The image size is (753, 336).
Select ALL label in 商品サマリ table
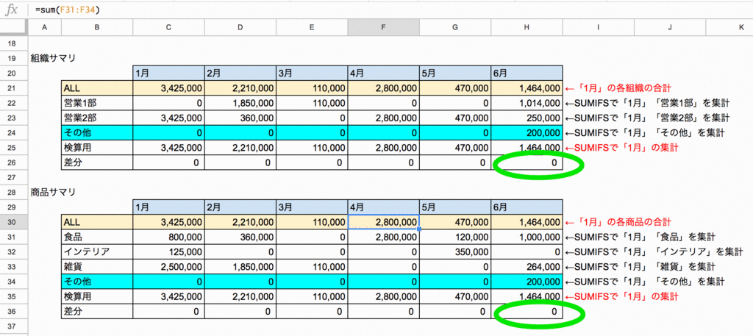(97, 222)
